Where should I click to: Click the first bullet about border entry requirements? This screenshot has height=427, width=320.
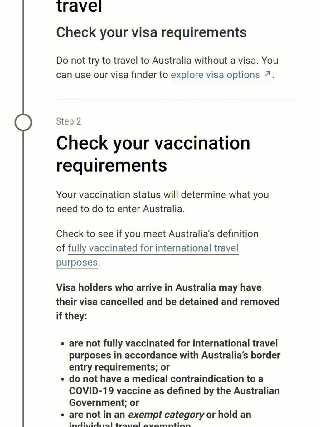click(x=174, y=355)
